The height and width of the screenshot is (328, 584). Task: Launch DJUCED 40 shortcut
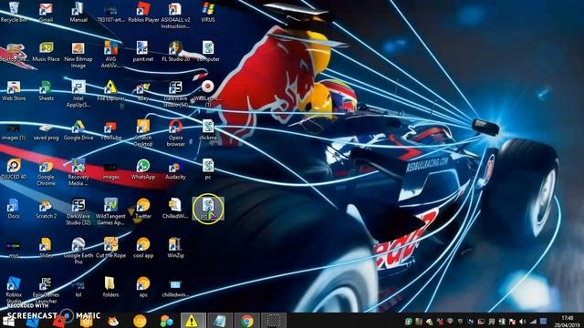coord(14,169)
